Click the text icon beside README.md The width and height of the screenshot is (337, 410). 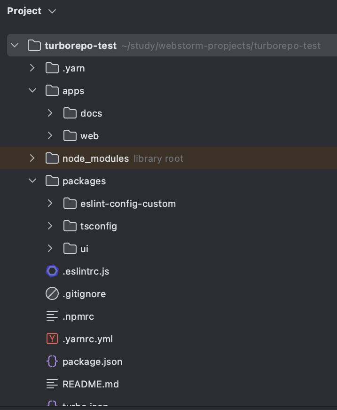pyautogui.click(x=52, y=384)
